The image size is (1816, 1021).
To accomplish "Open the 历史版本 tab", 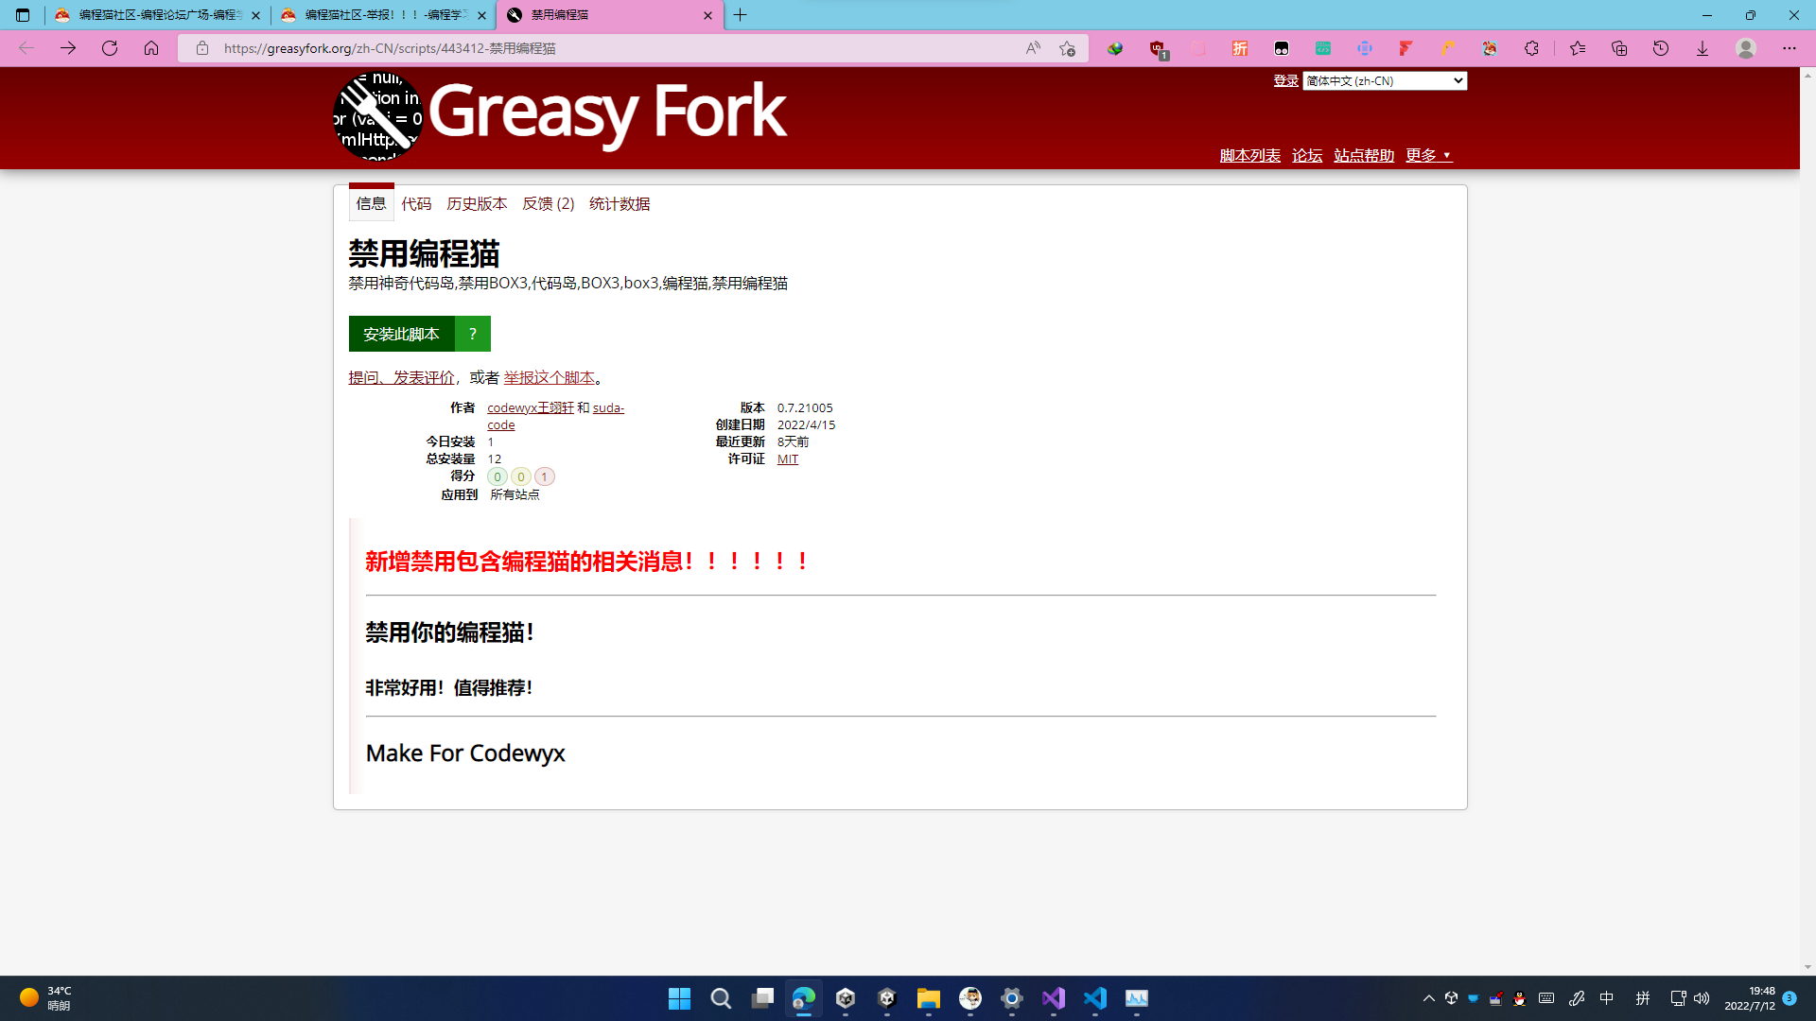I will [x=477, y=203].
